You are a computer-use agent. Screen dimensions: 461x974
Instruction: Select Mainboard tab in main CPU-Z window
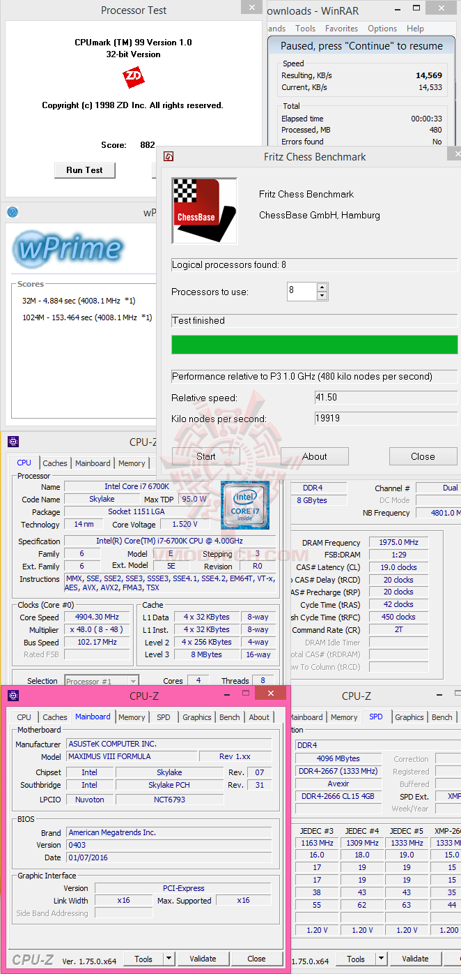click(x=93, y=463)
